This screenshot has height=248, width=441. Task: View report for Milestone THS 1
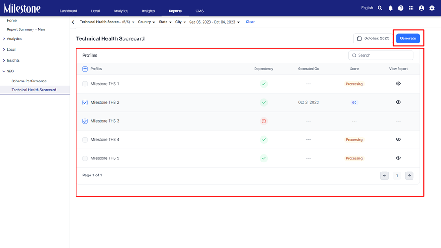click(398, 84)
